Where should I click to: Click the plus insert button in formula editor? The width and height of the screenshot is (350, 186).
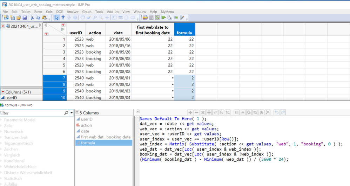190,112
